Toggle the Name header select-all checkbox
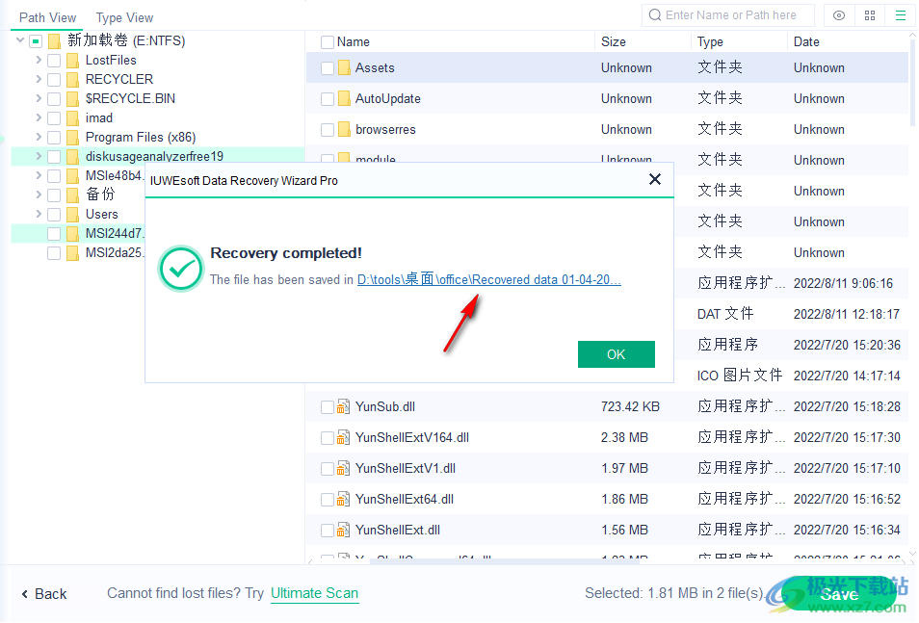This screenshot has width=919, height=623. click(327, 42)
